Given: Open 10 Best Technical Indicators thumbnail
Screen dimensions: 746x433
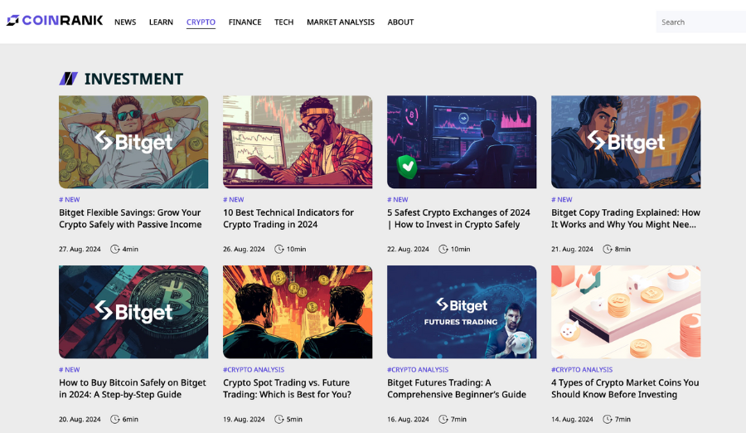Looking at the screenshot, I should click(x=298, y=142).
